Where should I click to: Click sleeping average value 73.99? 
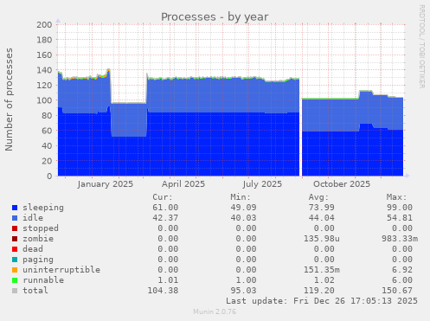pyautogui.click(x=322, y=208)
